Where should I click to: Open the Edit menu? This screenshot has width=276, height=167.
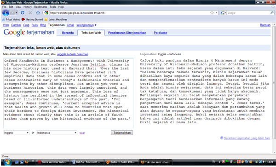(x=11, y=7)
